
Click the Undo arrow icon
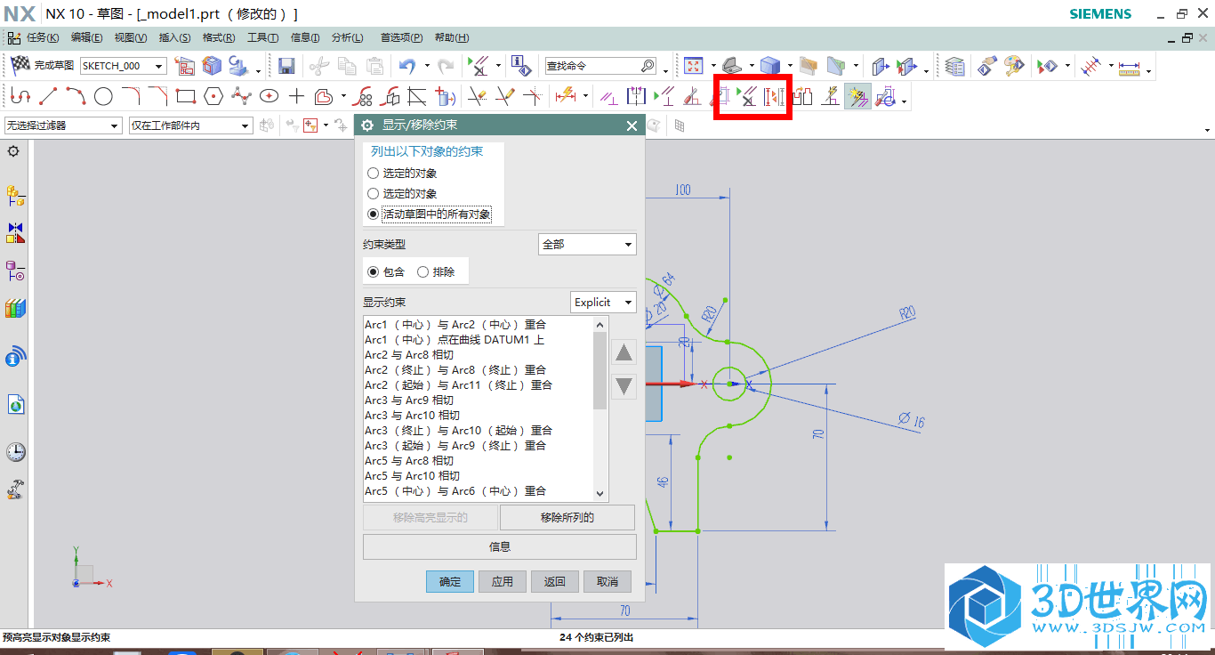pyautogui.click(x=407, y=66)
